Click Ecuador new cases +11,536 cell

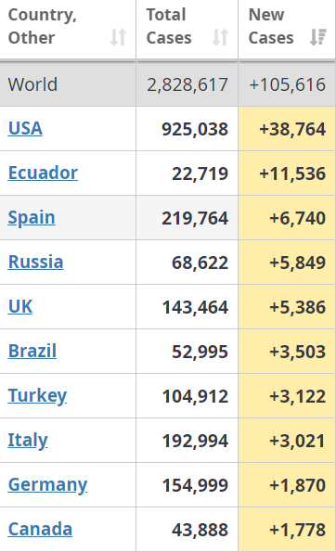coord(287,173)
